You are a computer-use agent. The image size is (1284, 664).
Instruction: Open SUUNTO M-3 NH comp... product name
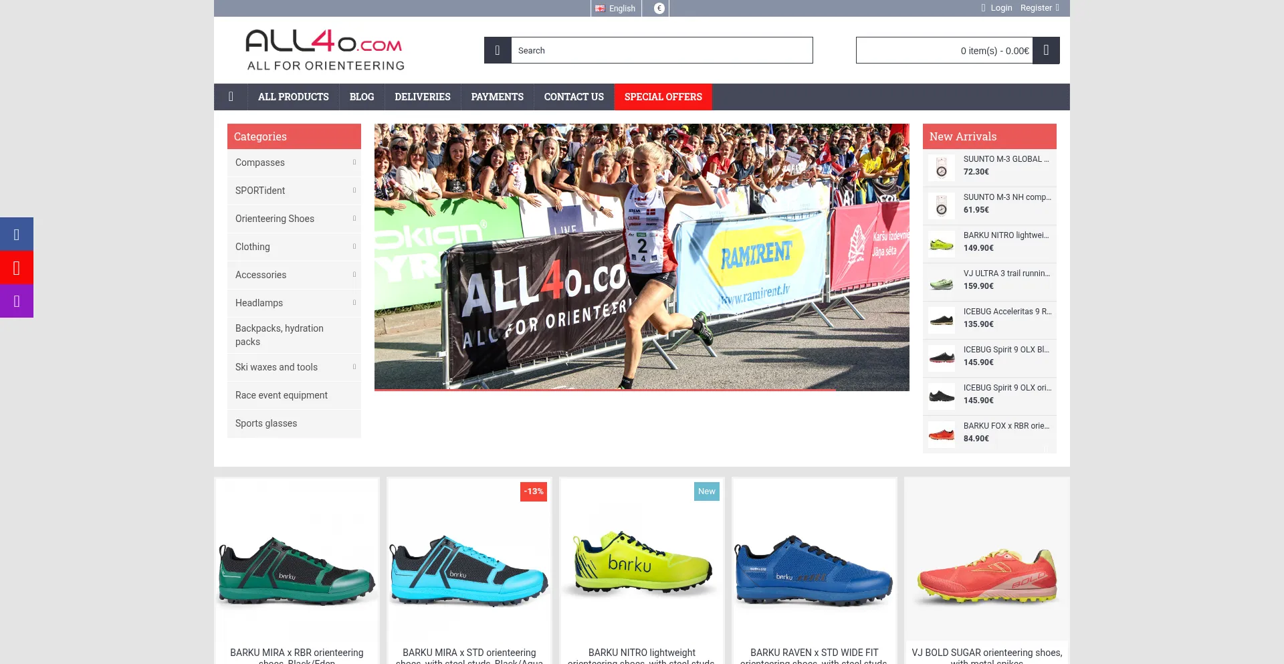[1007, 197]
